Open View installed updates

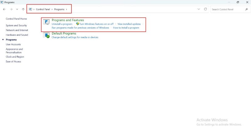[x=129, y=24]
